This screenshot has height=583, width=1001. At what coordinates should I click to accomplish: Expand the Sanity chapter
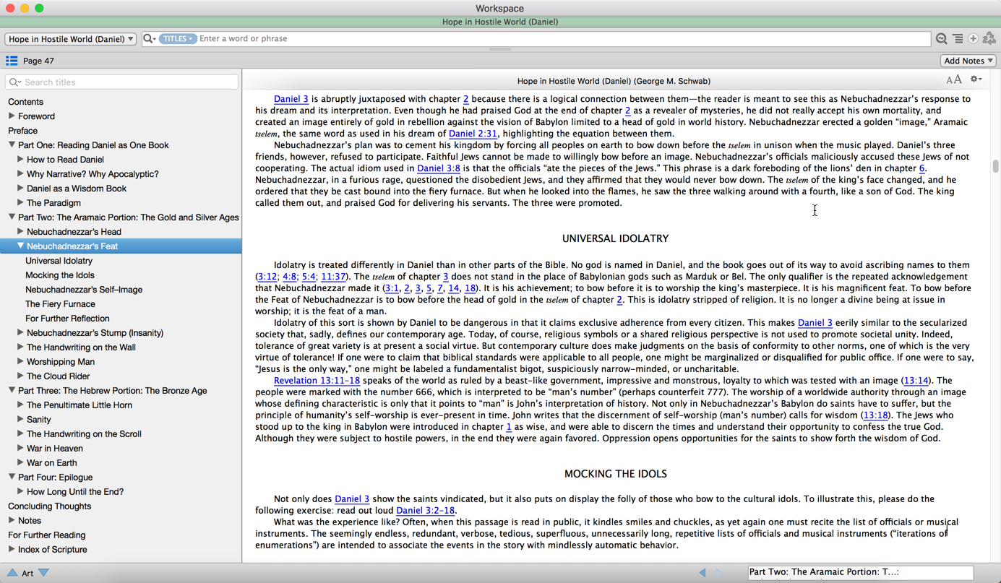click(x=20, y=420)
